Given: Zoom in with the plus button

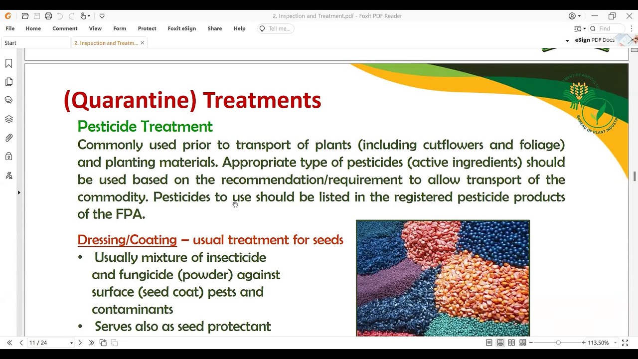Looking at the screenshot, I should click(584, 343).
